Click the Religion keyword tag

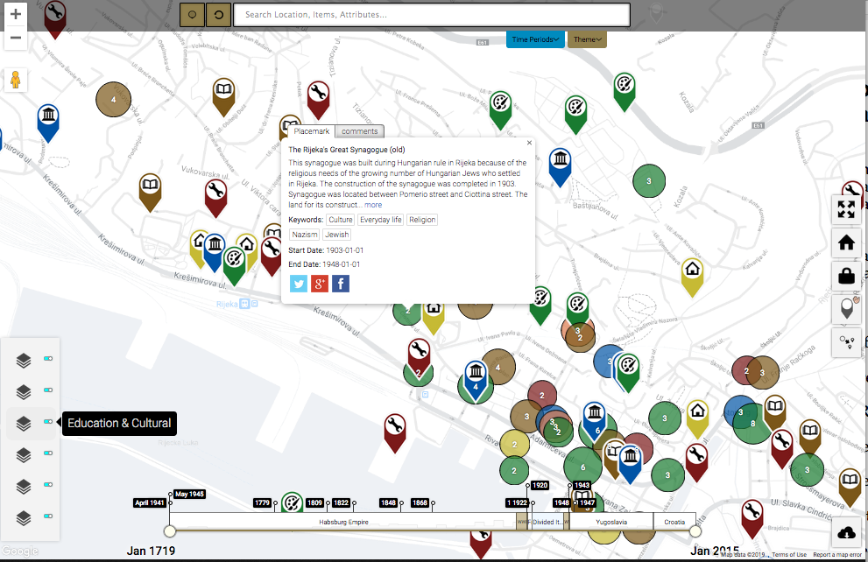pos(422,220)
